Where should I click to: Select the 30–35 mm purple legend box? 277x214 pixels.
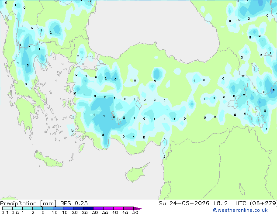click(98, 208)
